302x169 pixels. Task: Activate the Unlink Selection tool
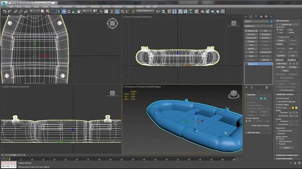21,11
